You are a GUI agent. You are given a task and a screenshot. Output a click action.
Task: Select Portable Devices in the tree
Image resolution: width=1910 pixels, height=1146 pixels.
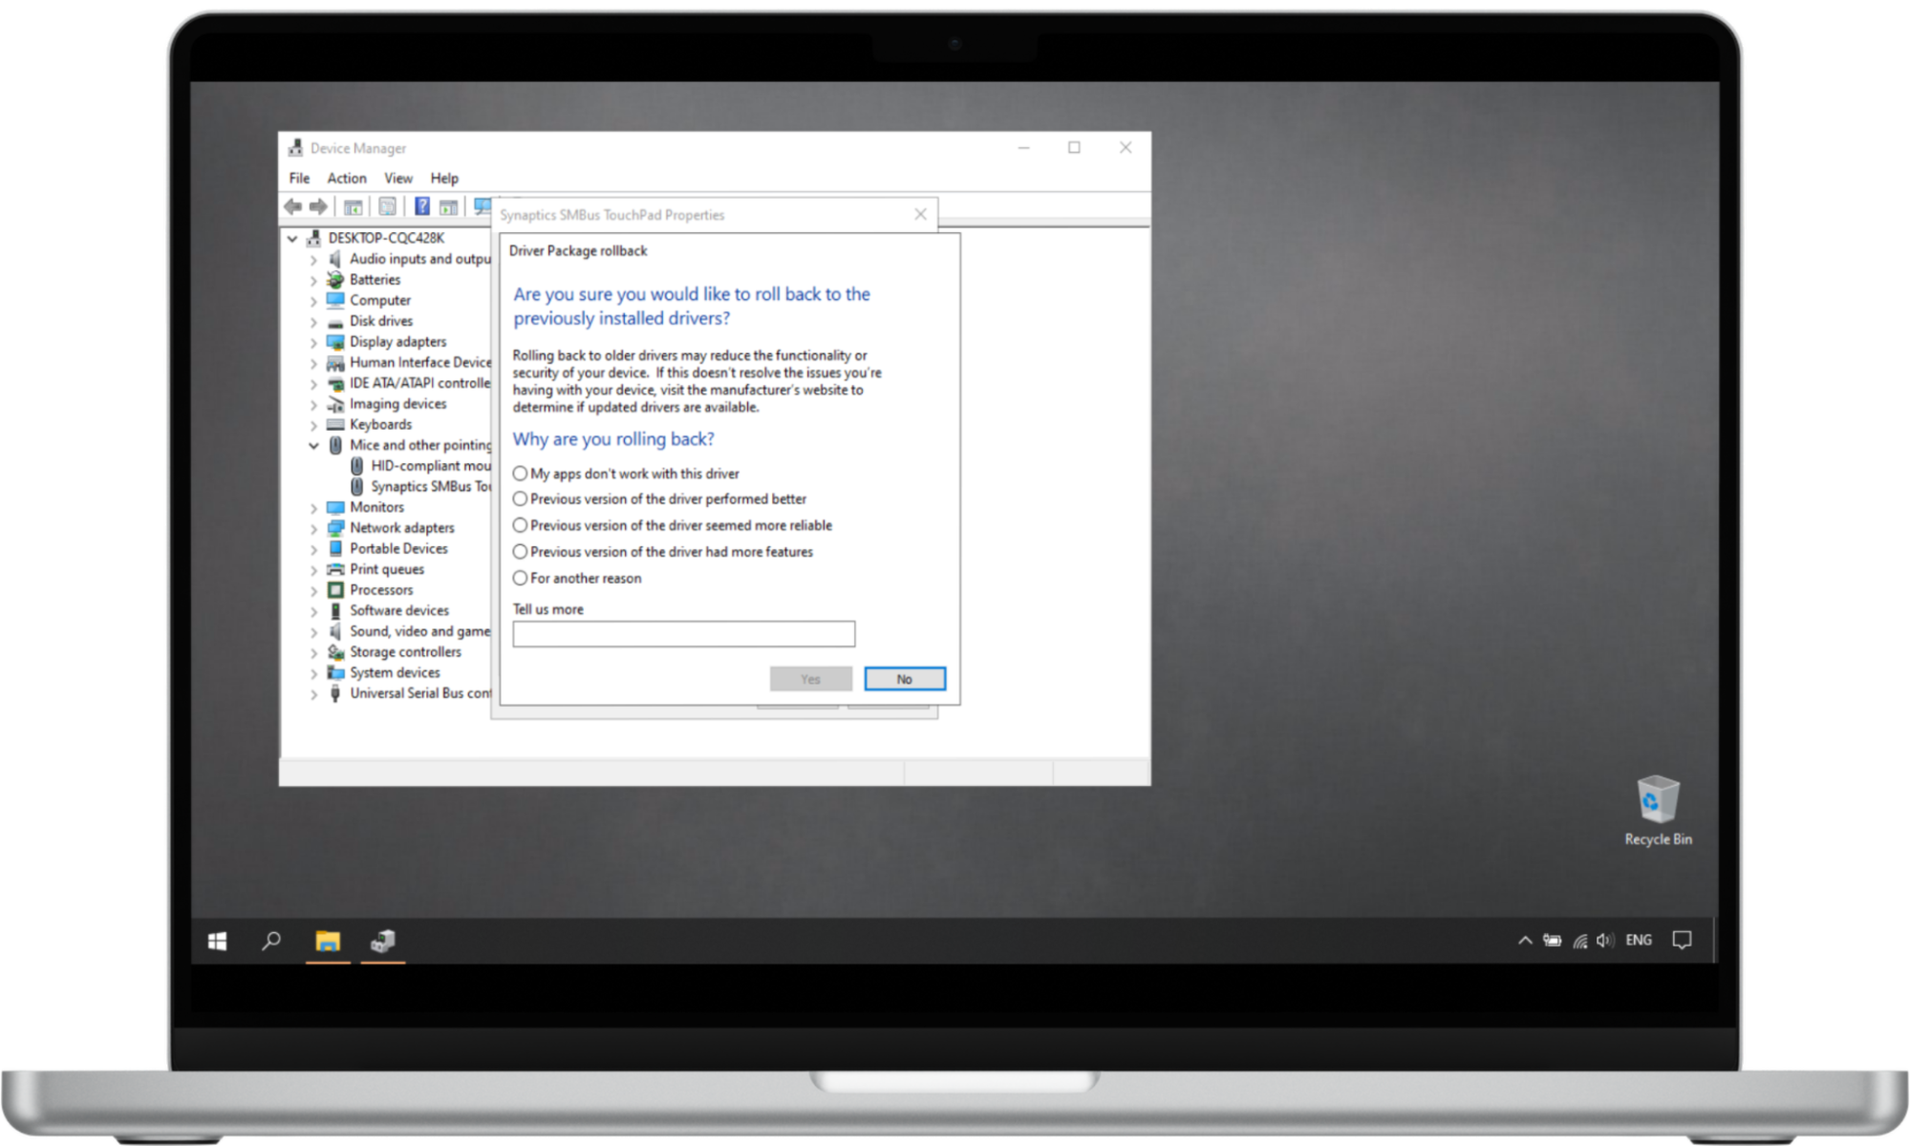click(x=398, y=549)
